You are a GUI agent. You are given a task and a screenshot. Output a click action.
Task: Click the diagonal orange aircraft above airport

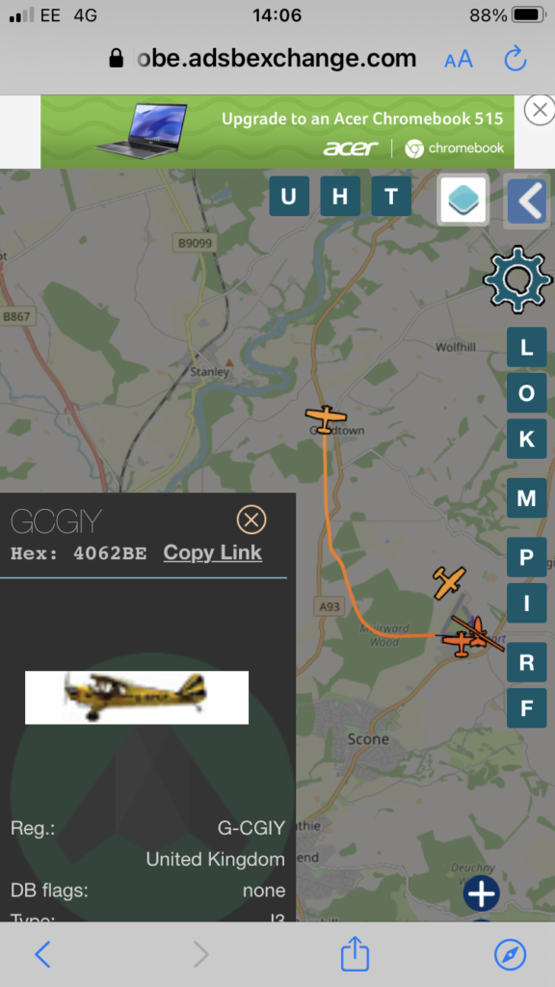pyautogui.click(x=449, y=581)
